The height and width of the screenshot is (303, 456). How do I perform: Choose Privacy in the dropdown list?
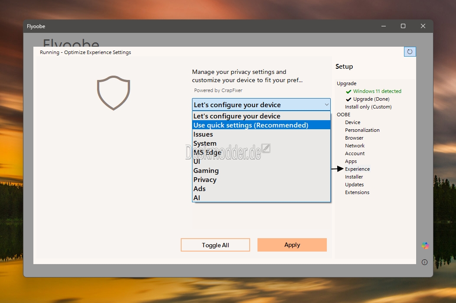click(261, 179)
